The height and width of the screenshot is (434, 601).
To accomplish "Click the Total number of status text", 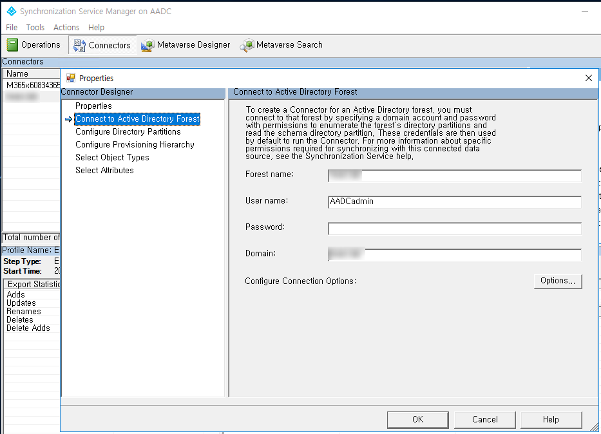I will [x=32, y=238].
